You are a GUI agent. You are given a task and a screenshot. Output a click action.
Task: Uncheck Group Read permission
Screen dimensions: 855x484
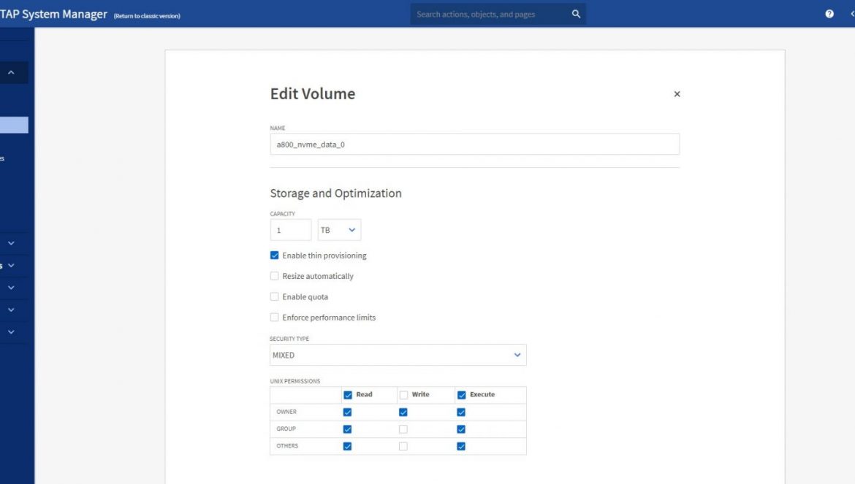click(x=347, y=429)
